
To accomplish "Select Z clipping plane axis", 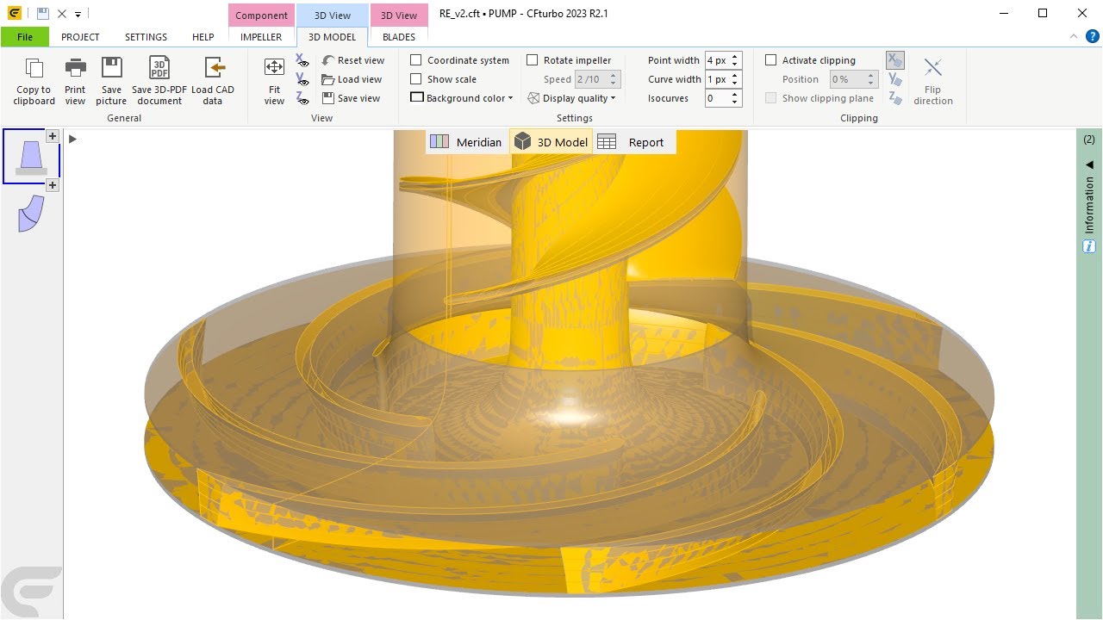I will (895, 98).
